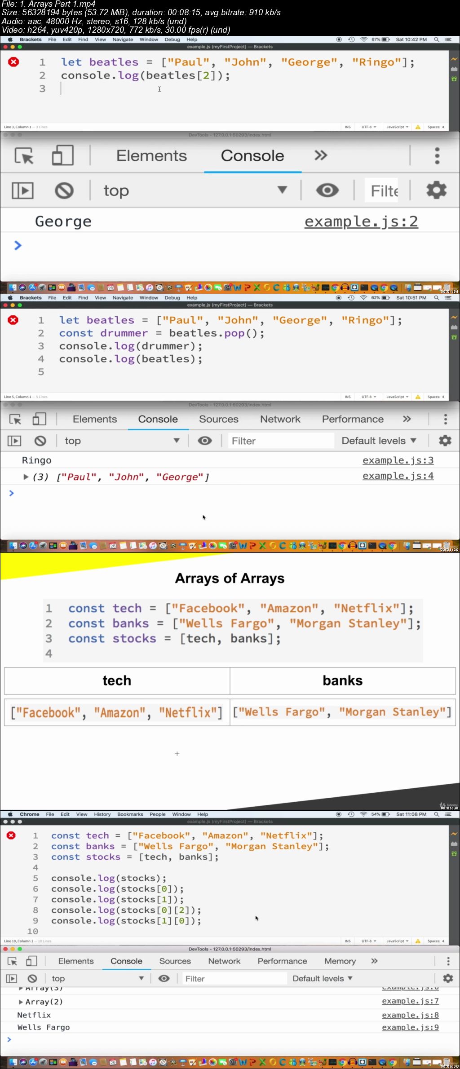Open the example.js:3 source link
This screenshot has width=460, height=1069.
(x=398, y=460)
